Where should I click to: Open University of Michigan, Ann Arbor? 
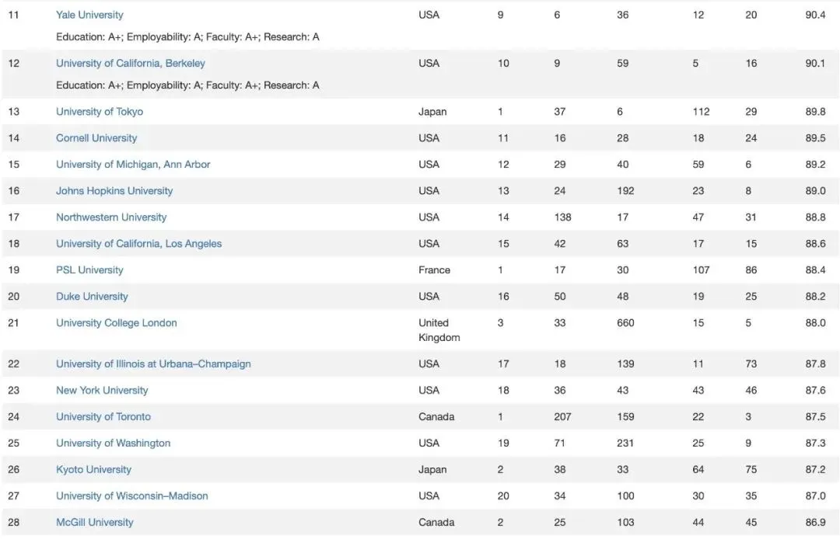pos(132,164)
